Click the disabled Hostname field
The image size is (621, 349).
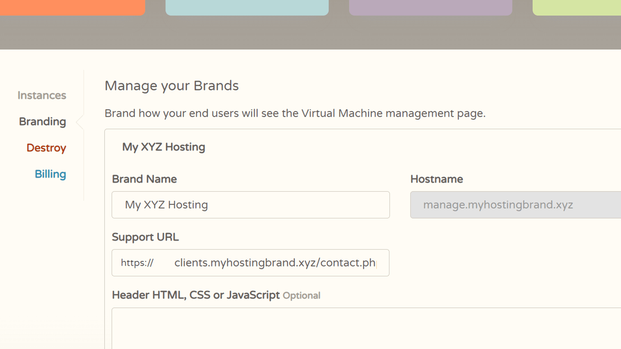515,205
